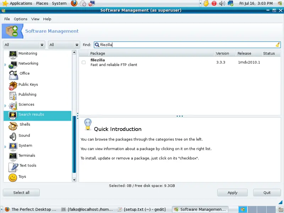
Task: Open the volume control in top panel
Action: tap(222, 3)
